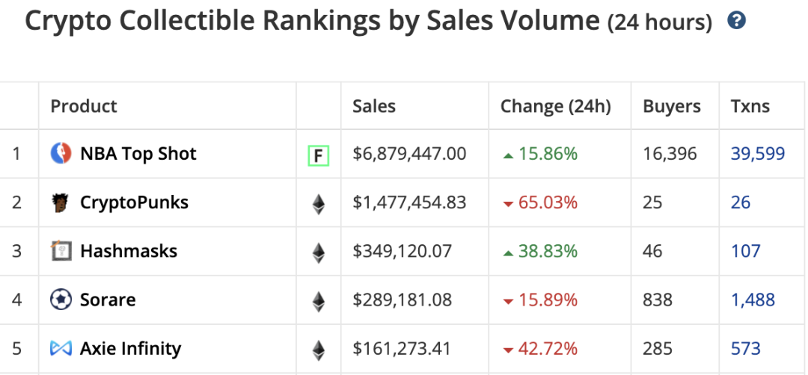Open NBA Top Shot's 39,599 transactions link

(x=757, y=154)
